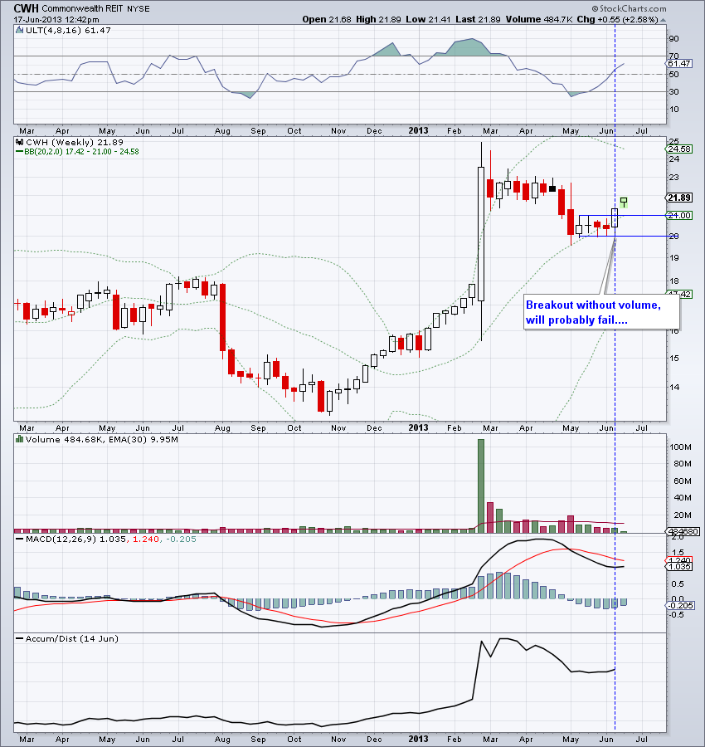Click the 90 level label on the ULT axis
The height and width of the screenshot is (747, 705).
[x=673, y=38]
